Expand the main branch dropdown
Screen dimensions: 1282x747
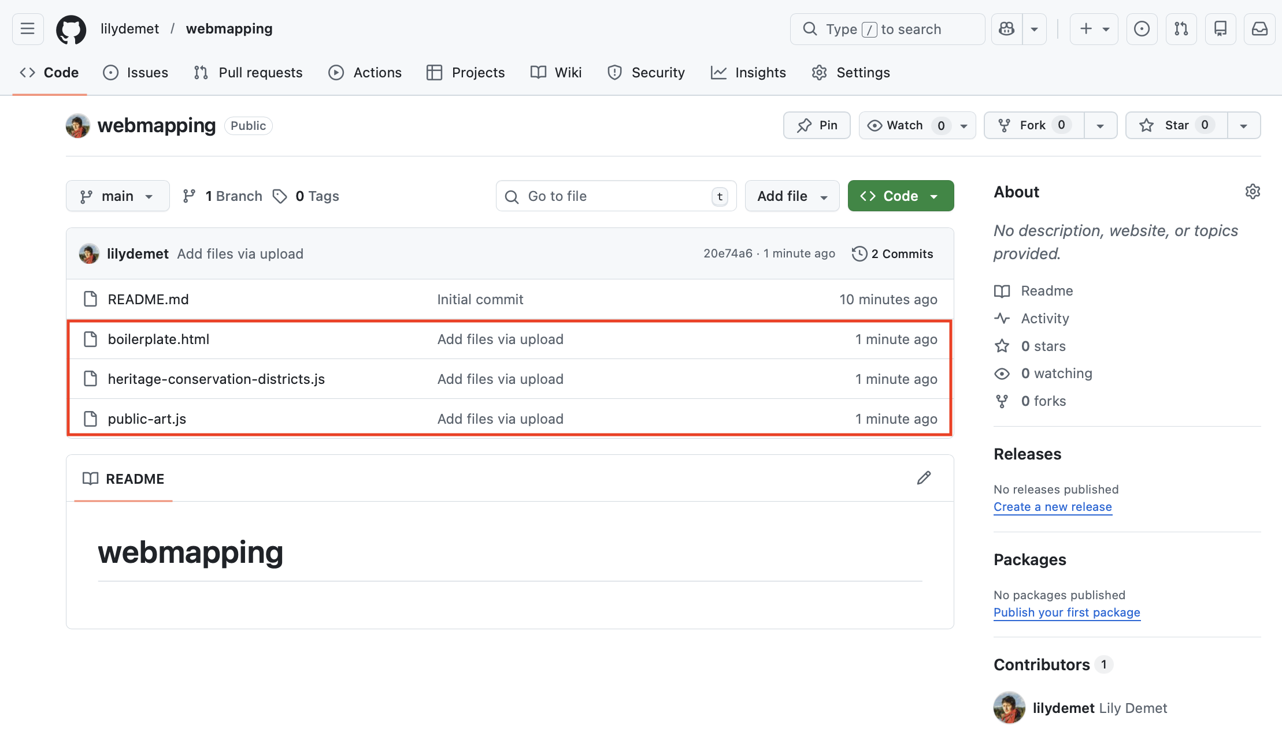[117, 196]
